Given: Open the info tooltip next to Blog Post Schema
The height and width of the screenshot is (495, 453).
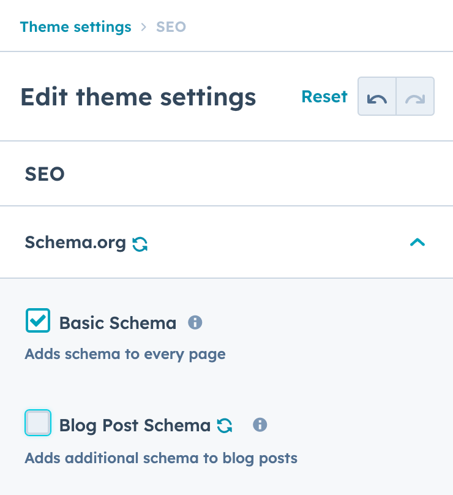Looking at the screenshot, I should pos(260,425).
